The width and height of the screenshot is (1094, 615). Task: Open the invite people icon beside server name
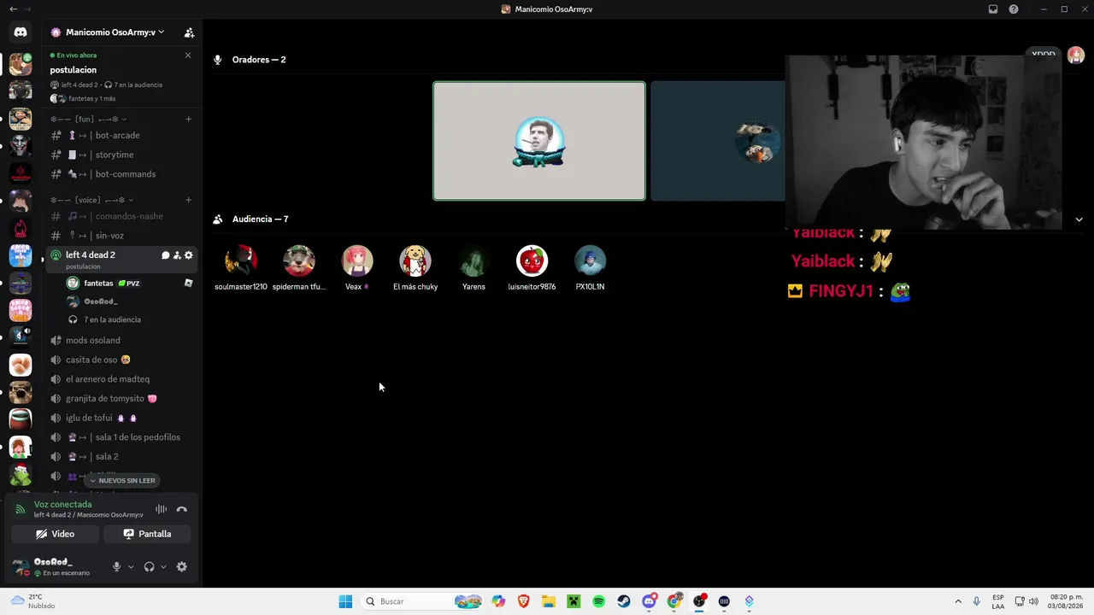190,32
